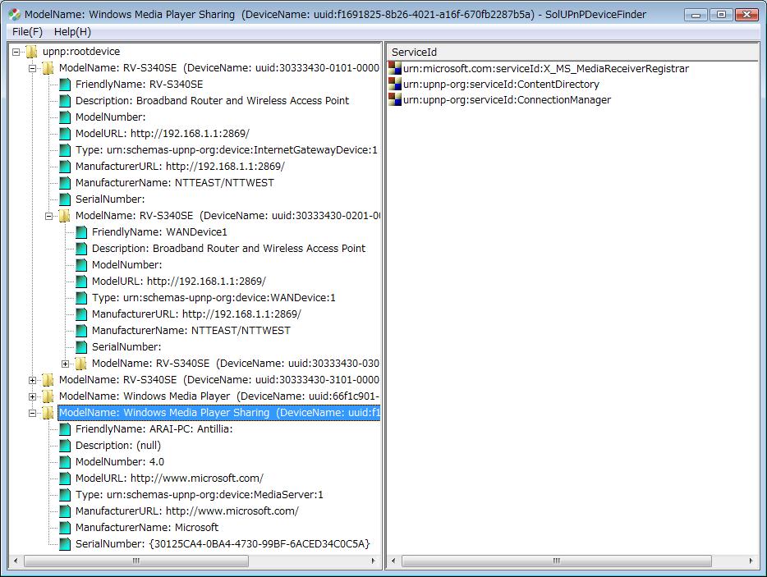Click left arrow of ServiceId pane scrollbar
This screenshot has width=767, height=577.
click(393, 561)
